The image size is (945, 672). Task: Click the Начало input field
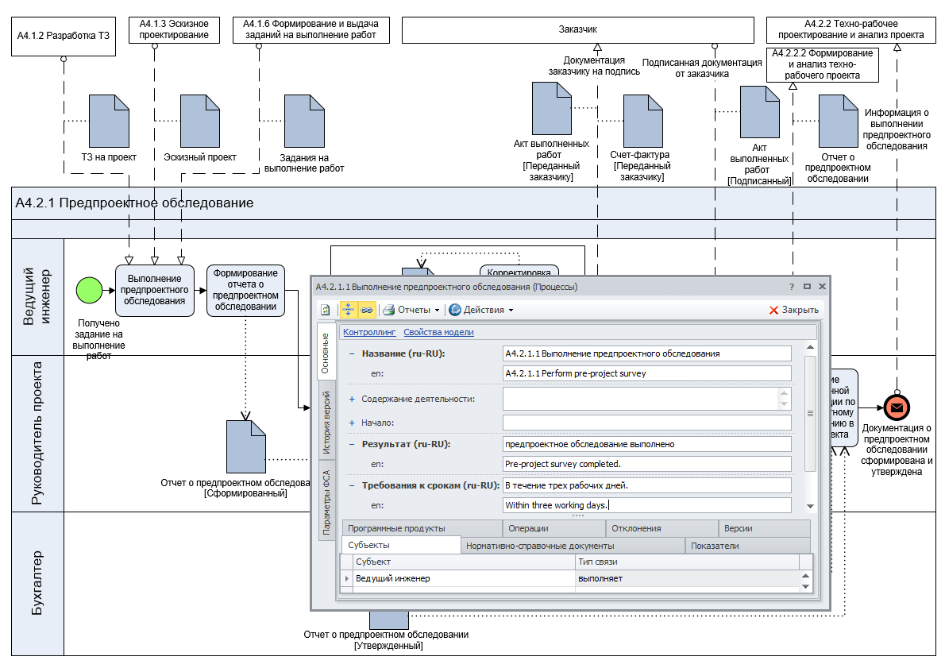(646, 423)
